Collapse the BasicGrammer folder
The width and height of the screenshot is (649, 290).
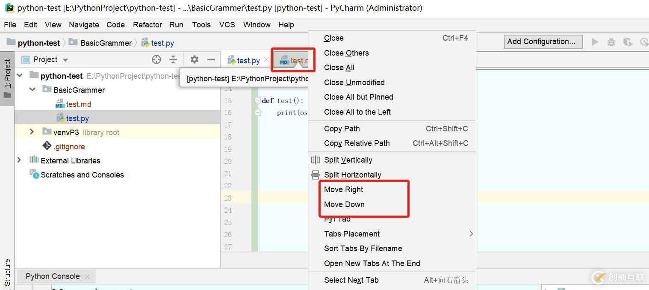(x=32, y=89)
